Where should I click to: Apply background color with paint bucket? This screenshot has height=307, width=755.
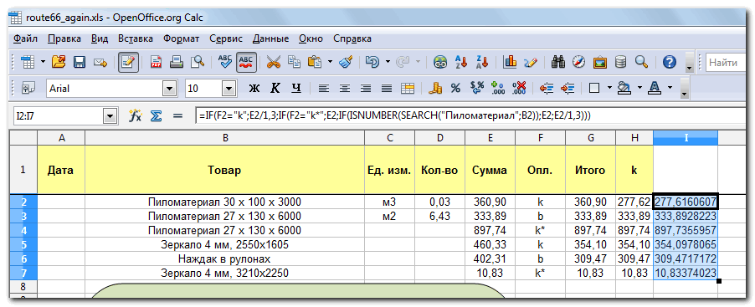[624, 88]
